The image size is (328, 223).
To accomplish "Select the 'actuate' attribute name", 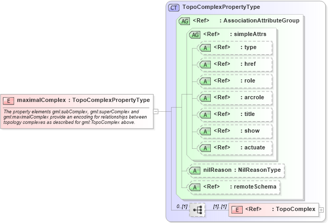I will tap(255, 147).
